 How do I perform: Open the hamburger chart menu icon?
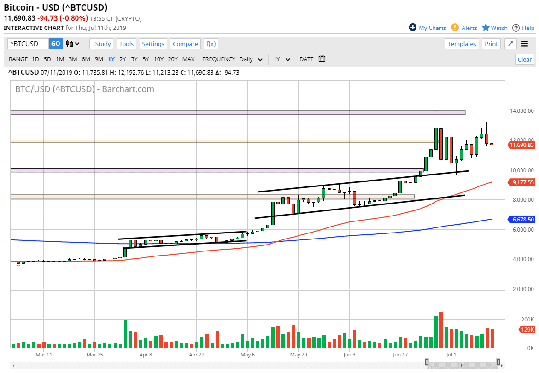525,43
